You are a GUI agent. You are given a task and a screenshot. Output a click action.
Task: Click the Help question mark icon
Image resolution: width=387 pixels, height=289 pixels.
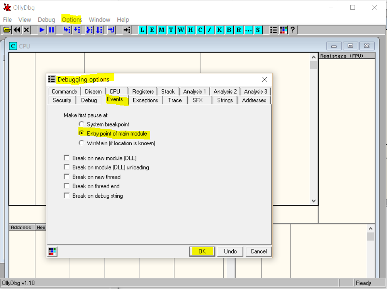(x=293, y=30)
